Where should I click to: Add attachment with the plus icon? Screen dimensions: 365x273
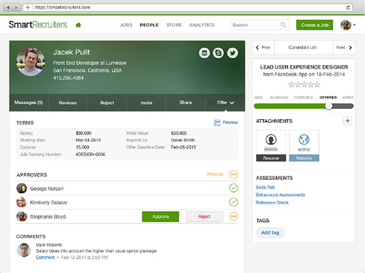pos(347,120)
